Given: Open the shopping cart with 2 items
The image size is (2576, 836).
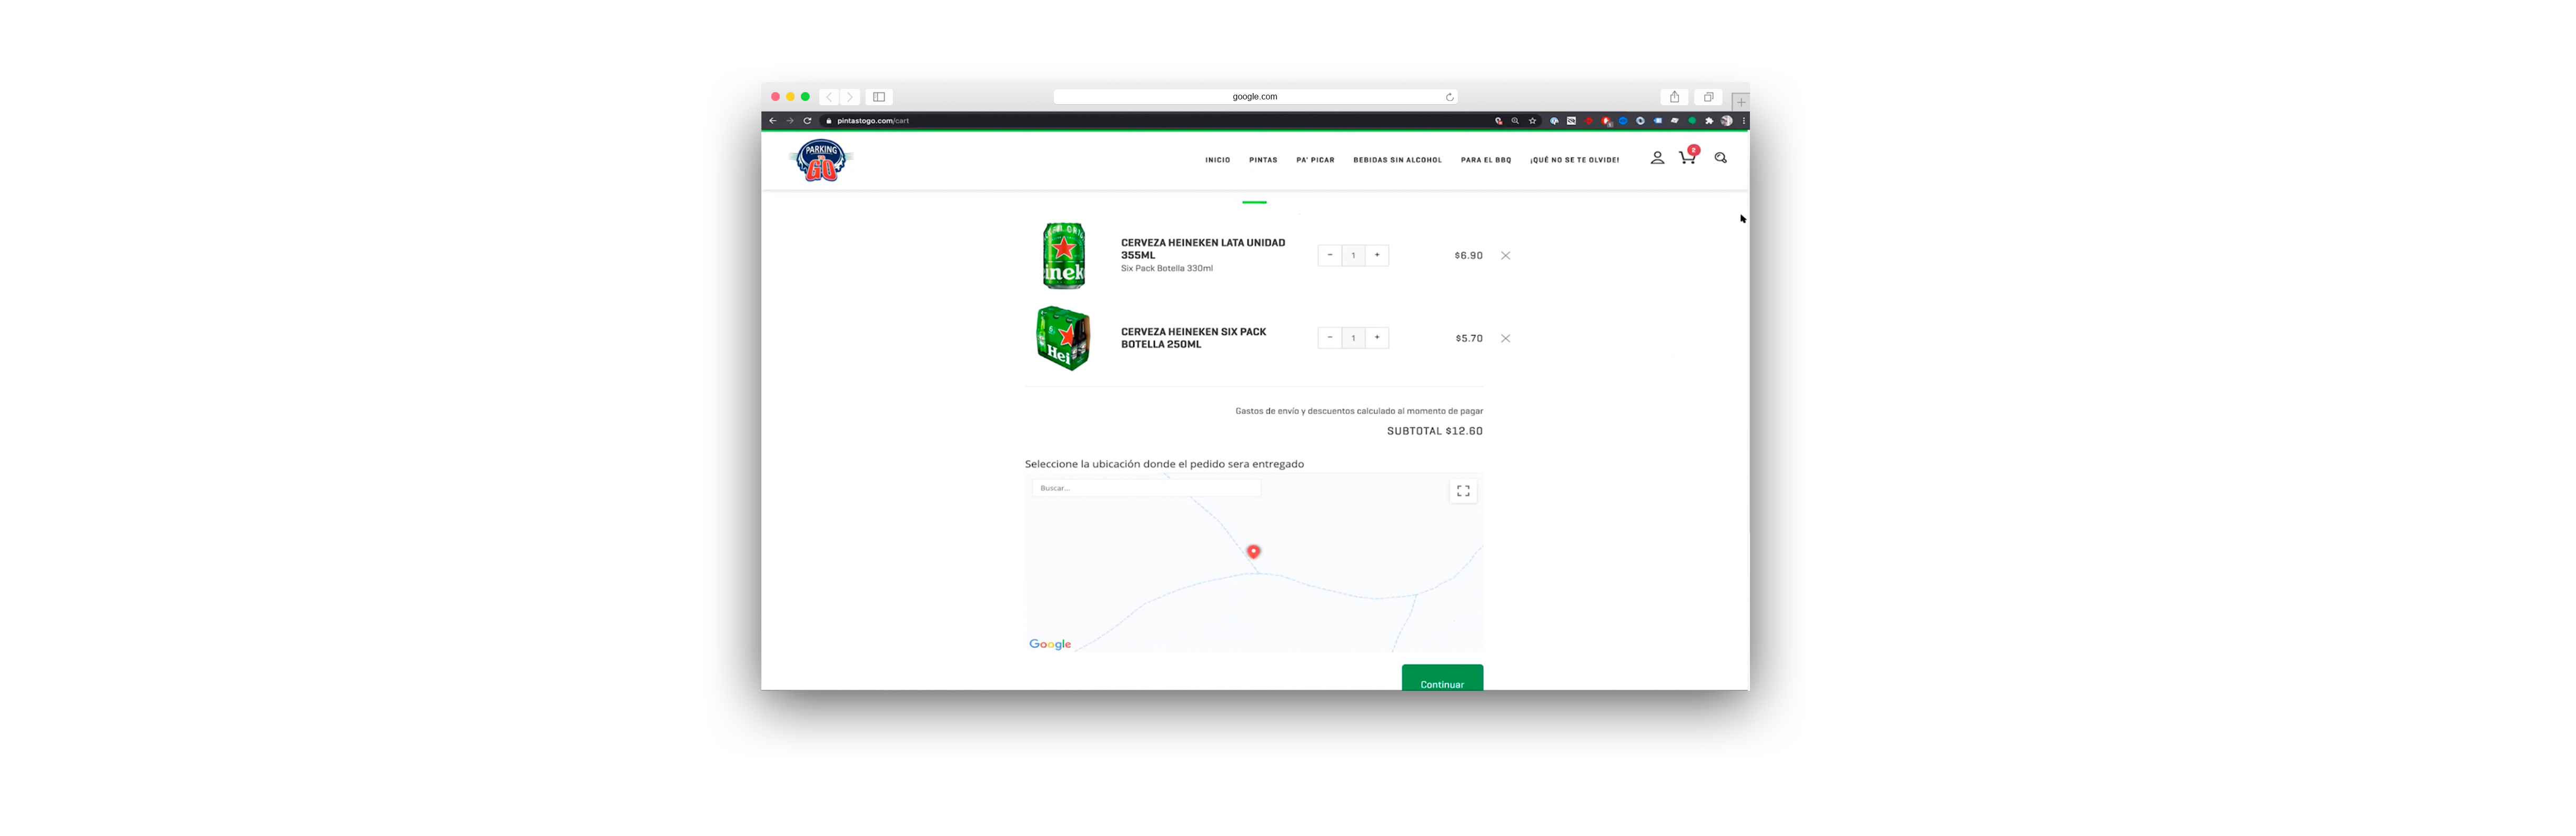Looking at the screenshot, I should click(1687, 158).
